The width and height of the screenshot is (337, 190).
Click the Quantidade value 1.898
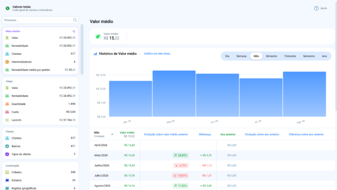click(x=72, y=104)
